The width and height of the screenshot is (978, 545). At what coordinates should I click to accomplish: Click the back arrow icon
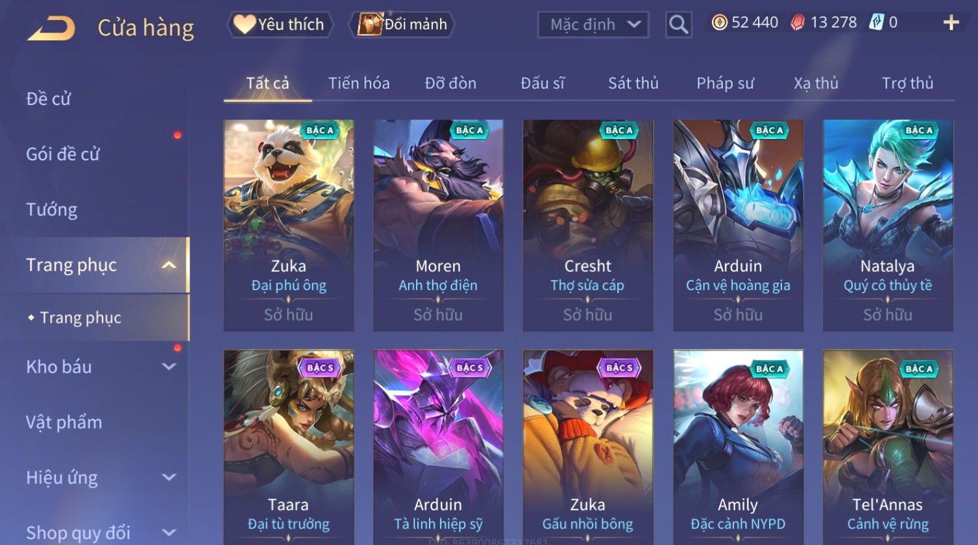point(51,29)
